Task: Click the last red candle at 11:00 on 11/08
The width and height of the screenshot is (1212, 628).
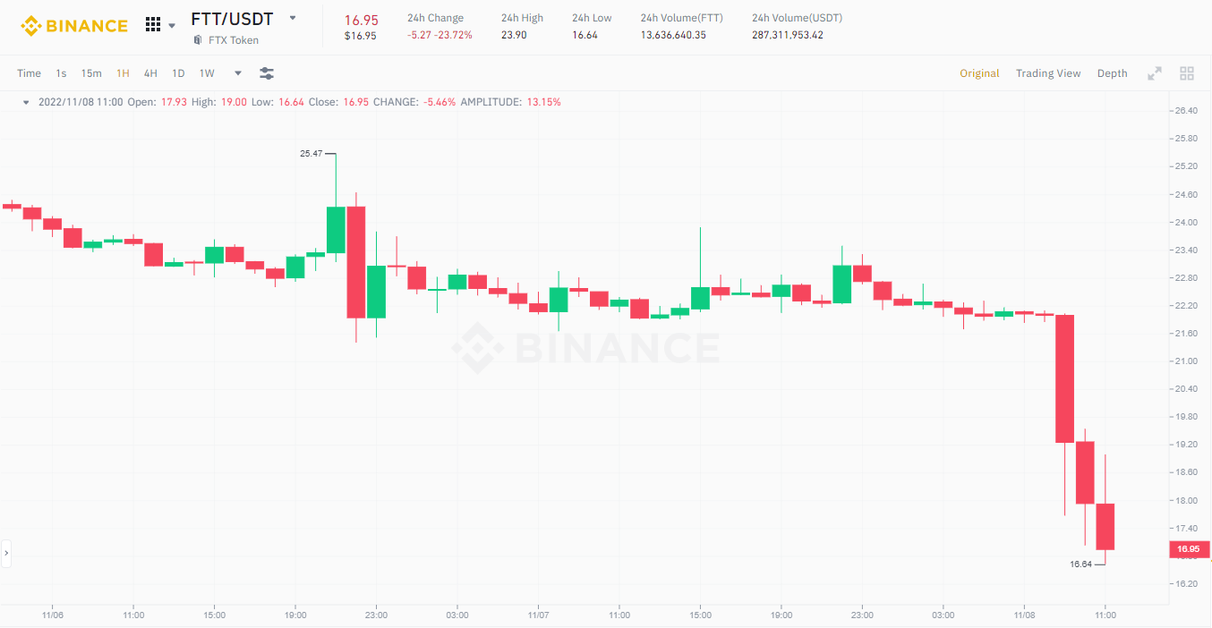Action: pos(1105,527)
